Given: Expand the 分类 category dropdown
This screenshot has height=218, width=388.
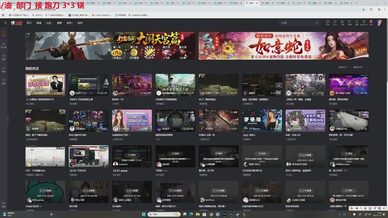Looking at the screenshot, I should 49,23.
